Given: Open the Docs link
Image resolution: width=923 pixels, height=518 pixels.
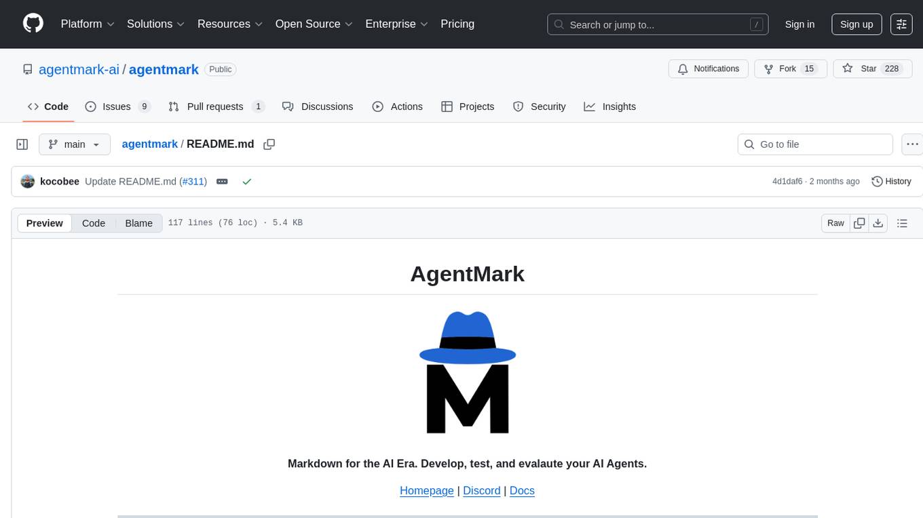Looking at the screenshot, I should [522, 490].
